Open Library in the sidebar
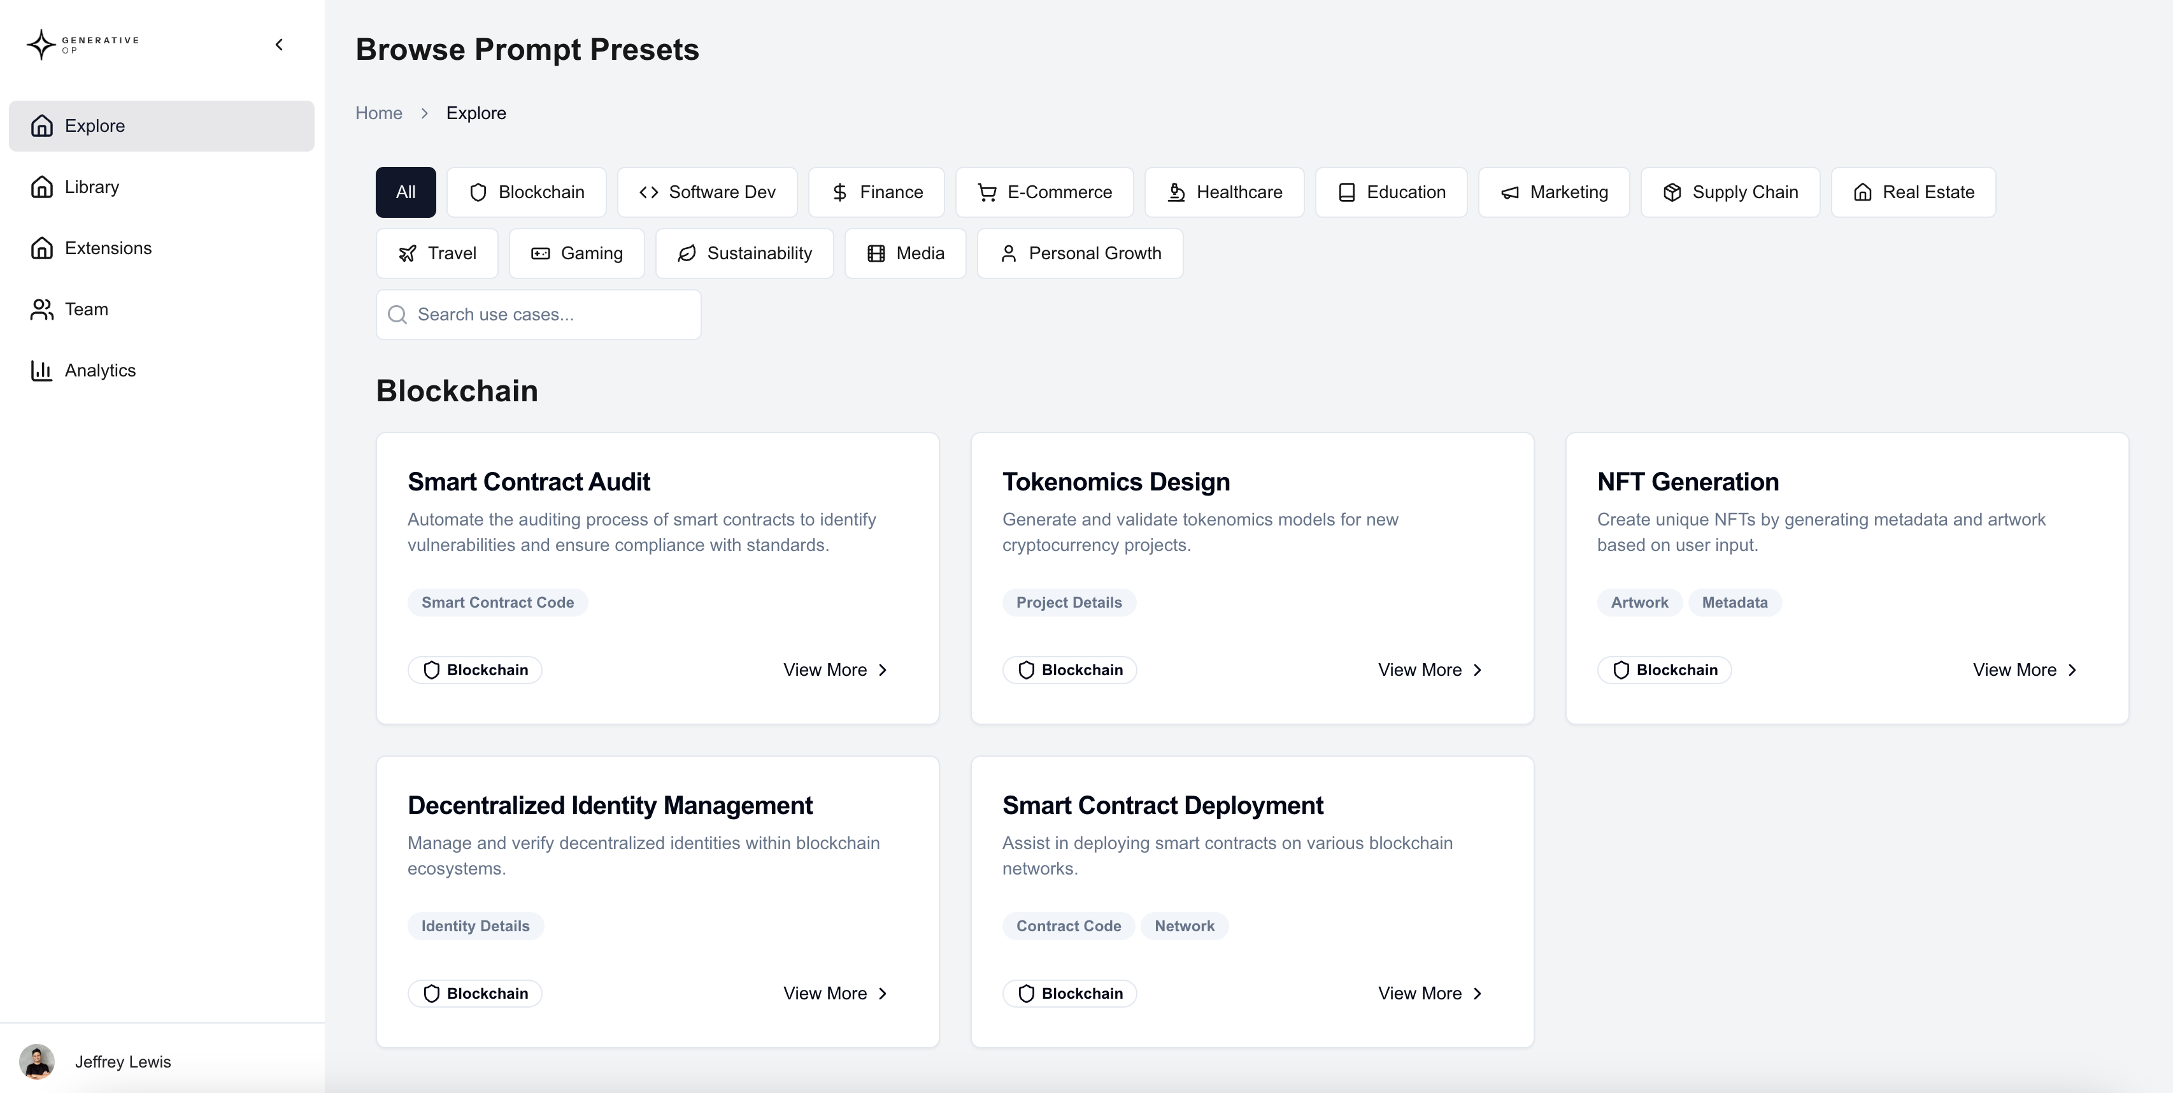This screenshot has height=1093, width=2173. tap(91, 187)
